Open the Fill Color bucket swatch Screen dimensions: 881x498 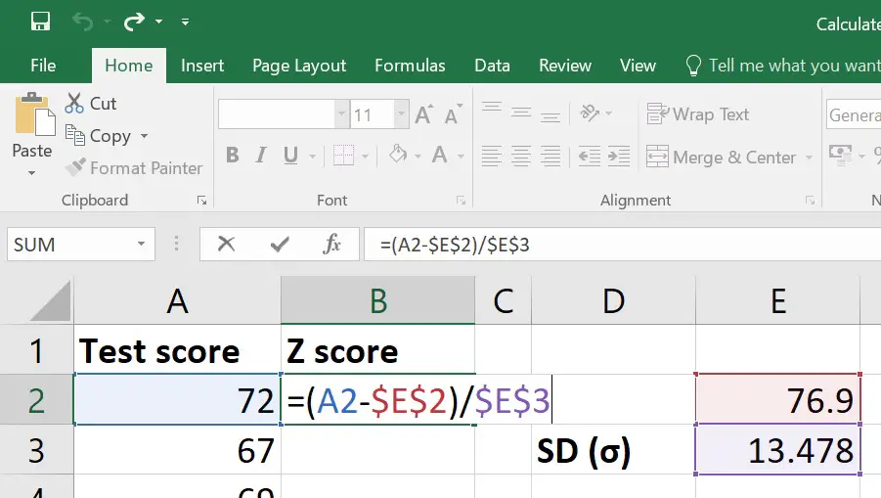398,155
